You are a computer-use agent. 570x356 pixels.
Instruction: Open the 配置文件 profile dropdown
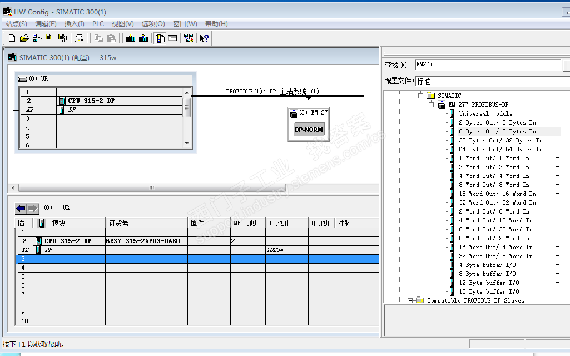(x=493, y=81)
